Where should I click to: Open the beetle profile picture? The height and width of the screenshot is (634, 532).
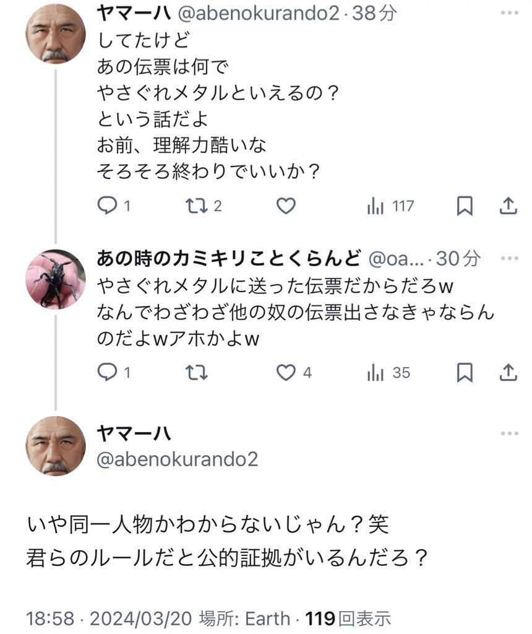[56, 279]
